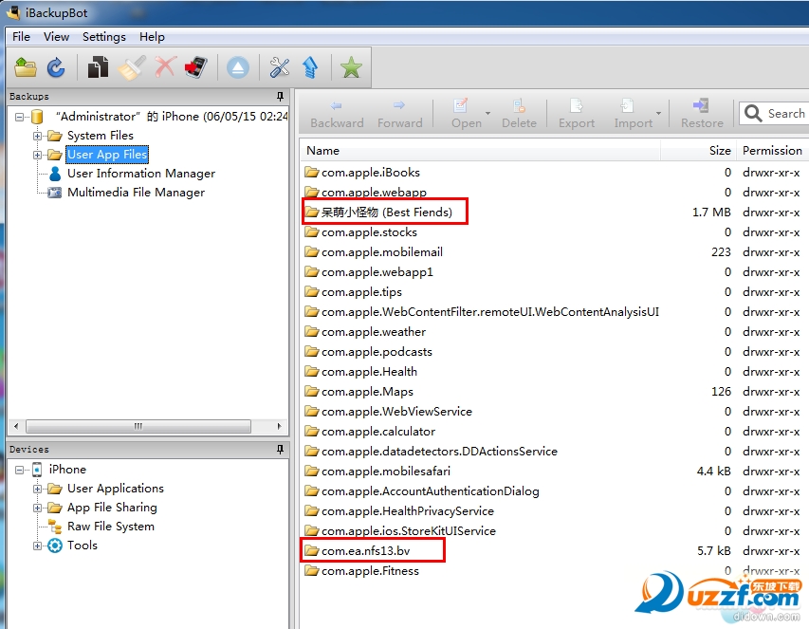Click the brush clean-up toolbar icon

tap(131, 67)
